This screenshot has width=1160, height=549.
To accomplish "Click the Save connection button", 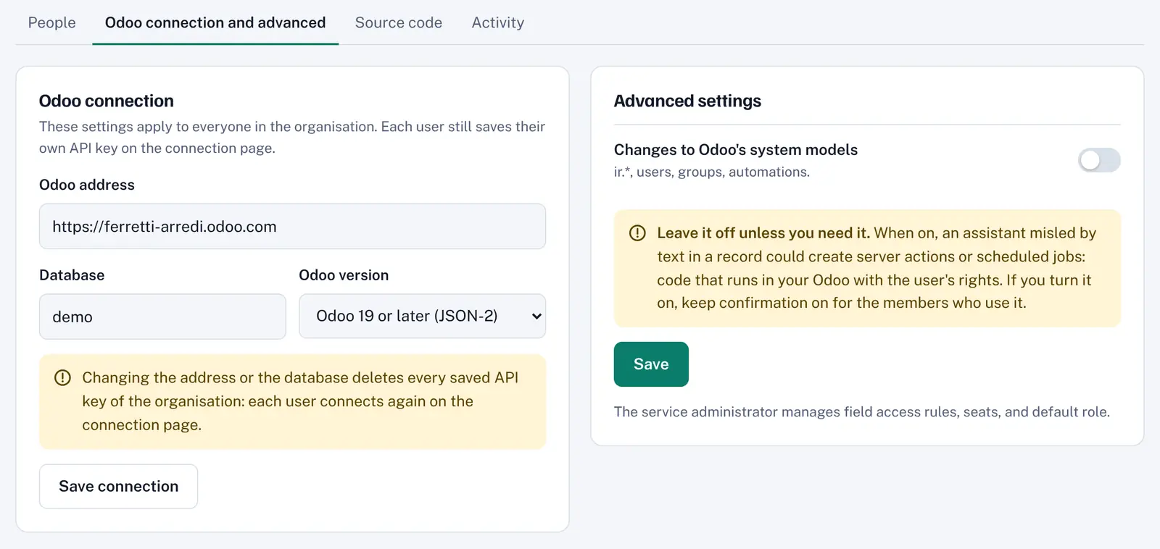I will tap(118, 486).
